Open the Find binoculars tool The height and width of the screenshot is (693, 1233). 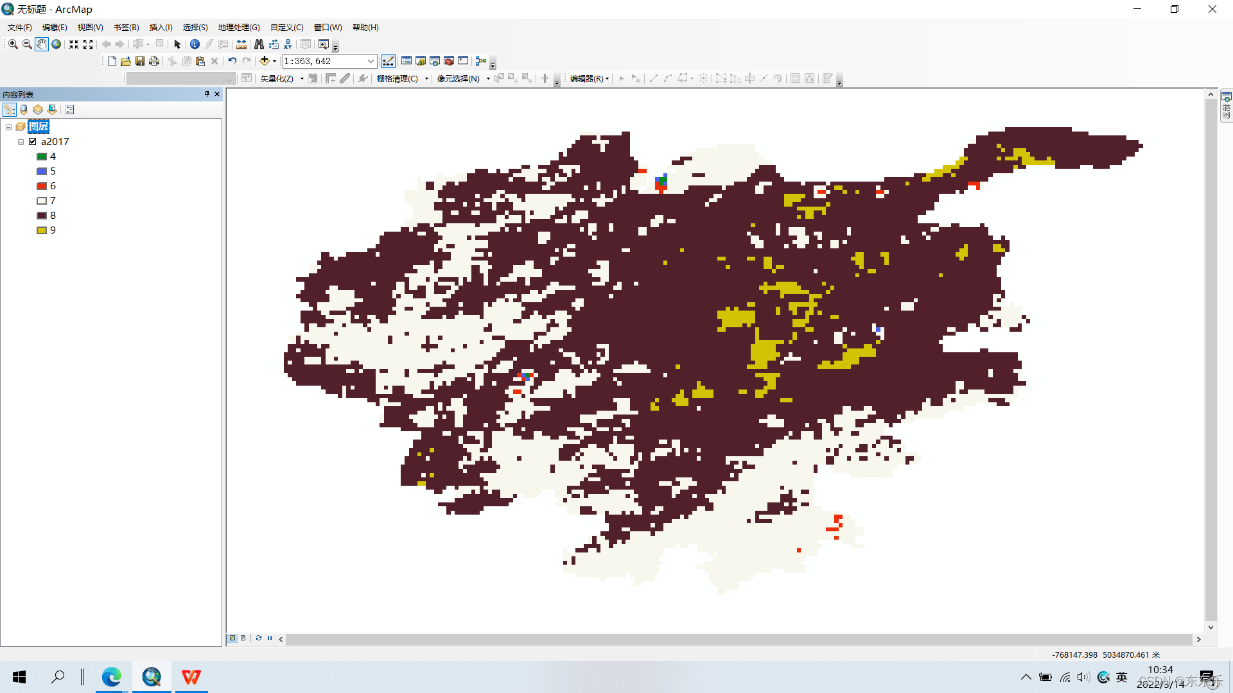[x=259, y=44]
